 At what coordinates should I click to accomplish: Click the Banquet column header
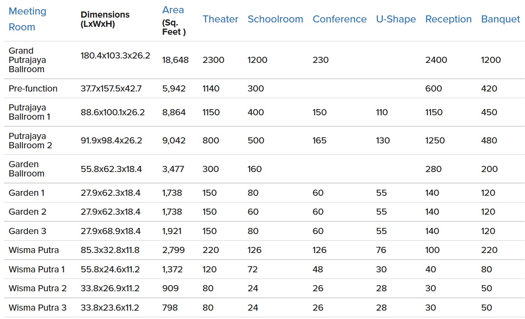pos(500,19)
